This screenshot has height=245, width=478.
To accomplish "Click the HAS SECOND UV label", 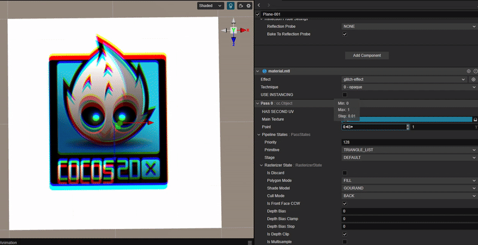I will 278,111.
